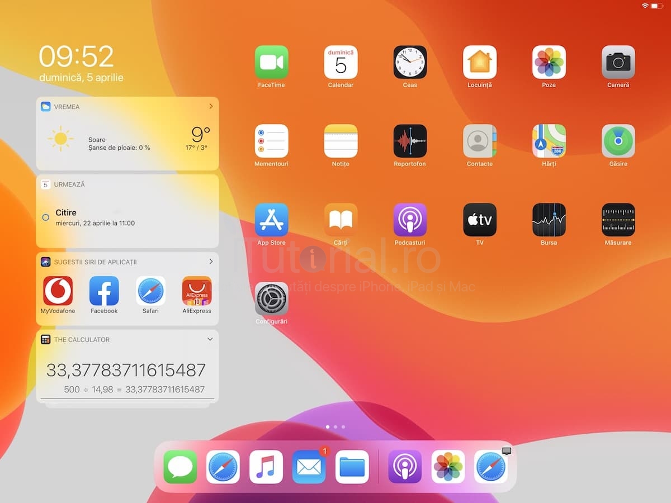Open the Mementouri reminders app
This screenshot has height=503, width=671.
click(x=271, y=141)
